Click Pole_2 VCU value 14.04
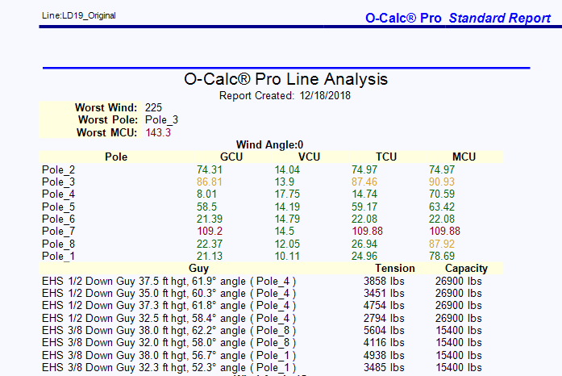The height and width of the screenshot is (376, 562). pos(287,169)
